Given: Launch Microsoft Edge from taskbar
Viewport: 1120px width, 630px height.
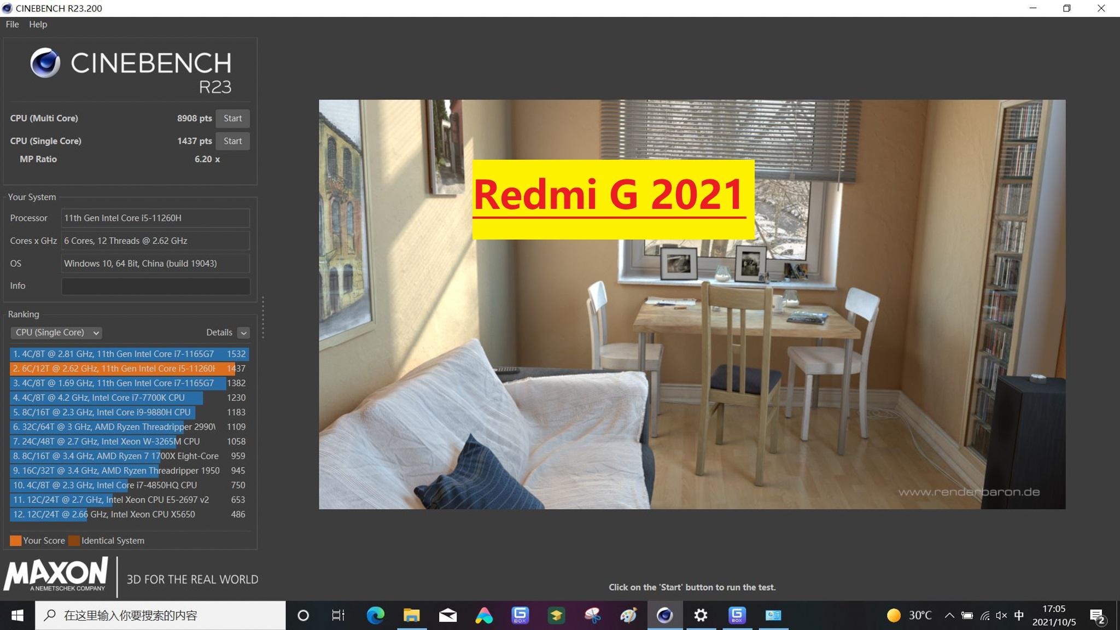Looking at the screenshot, I should [375, 615].
